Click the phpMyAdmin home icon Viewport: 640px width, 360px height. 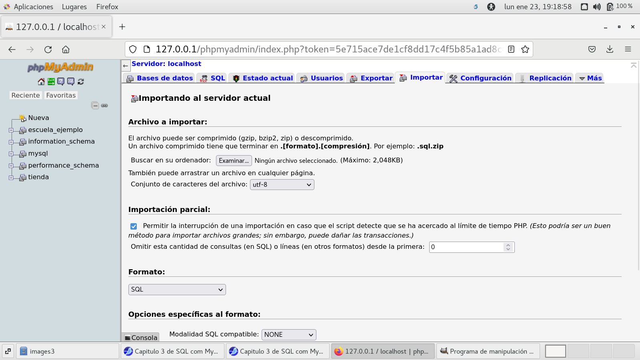point(41,82)
